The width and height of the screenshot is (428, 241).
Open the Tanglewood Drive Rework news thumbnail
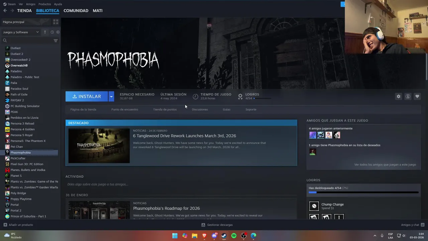point(99,146)
